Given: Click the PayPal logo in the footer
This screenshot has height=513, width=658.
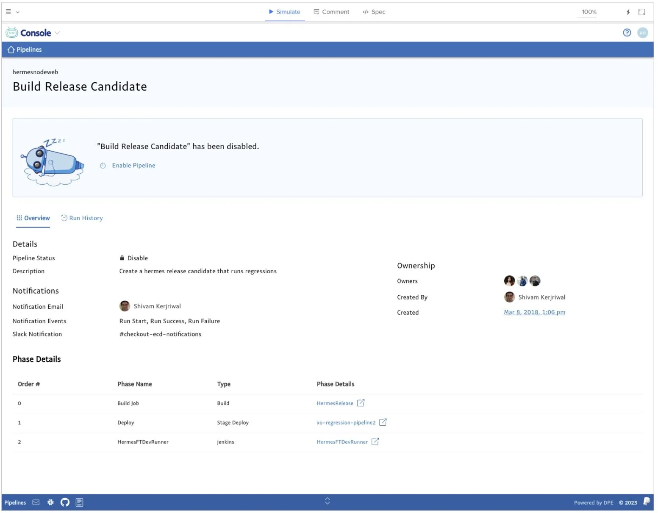Looking at the screenshot, I should click(x=647, y=502).
